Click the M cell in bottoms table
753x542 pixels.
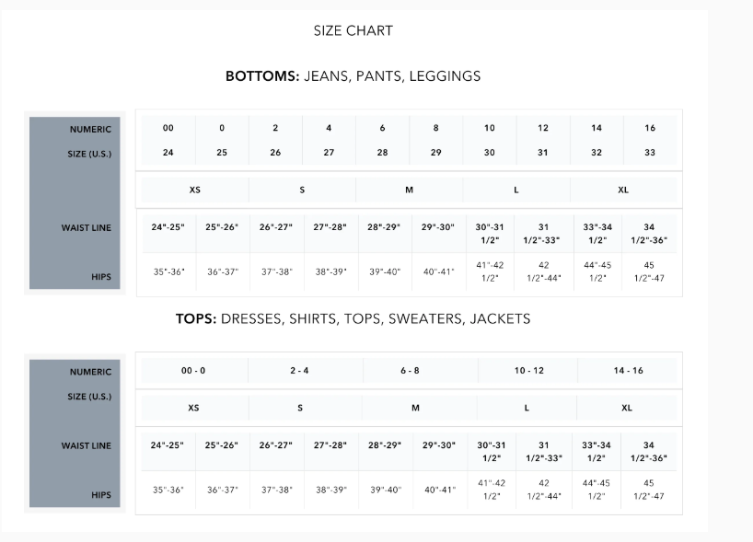click(x=409, y=190)
